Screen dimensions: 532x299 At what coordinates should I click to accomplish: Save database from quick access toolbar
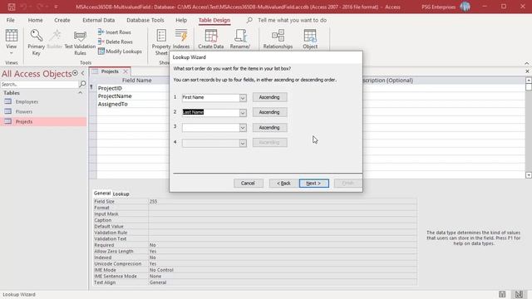pos(11,7)
